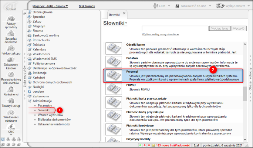
Task: Click the Wyślij/Odbierz arrows icon
Action: coord(220,6)
